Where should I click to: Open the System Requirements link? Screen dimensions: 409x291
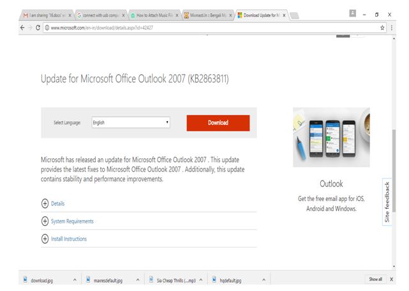(72, 221)
